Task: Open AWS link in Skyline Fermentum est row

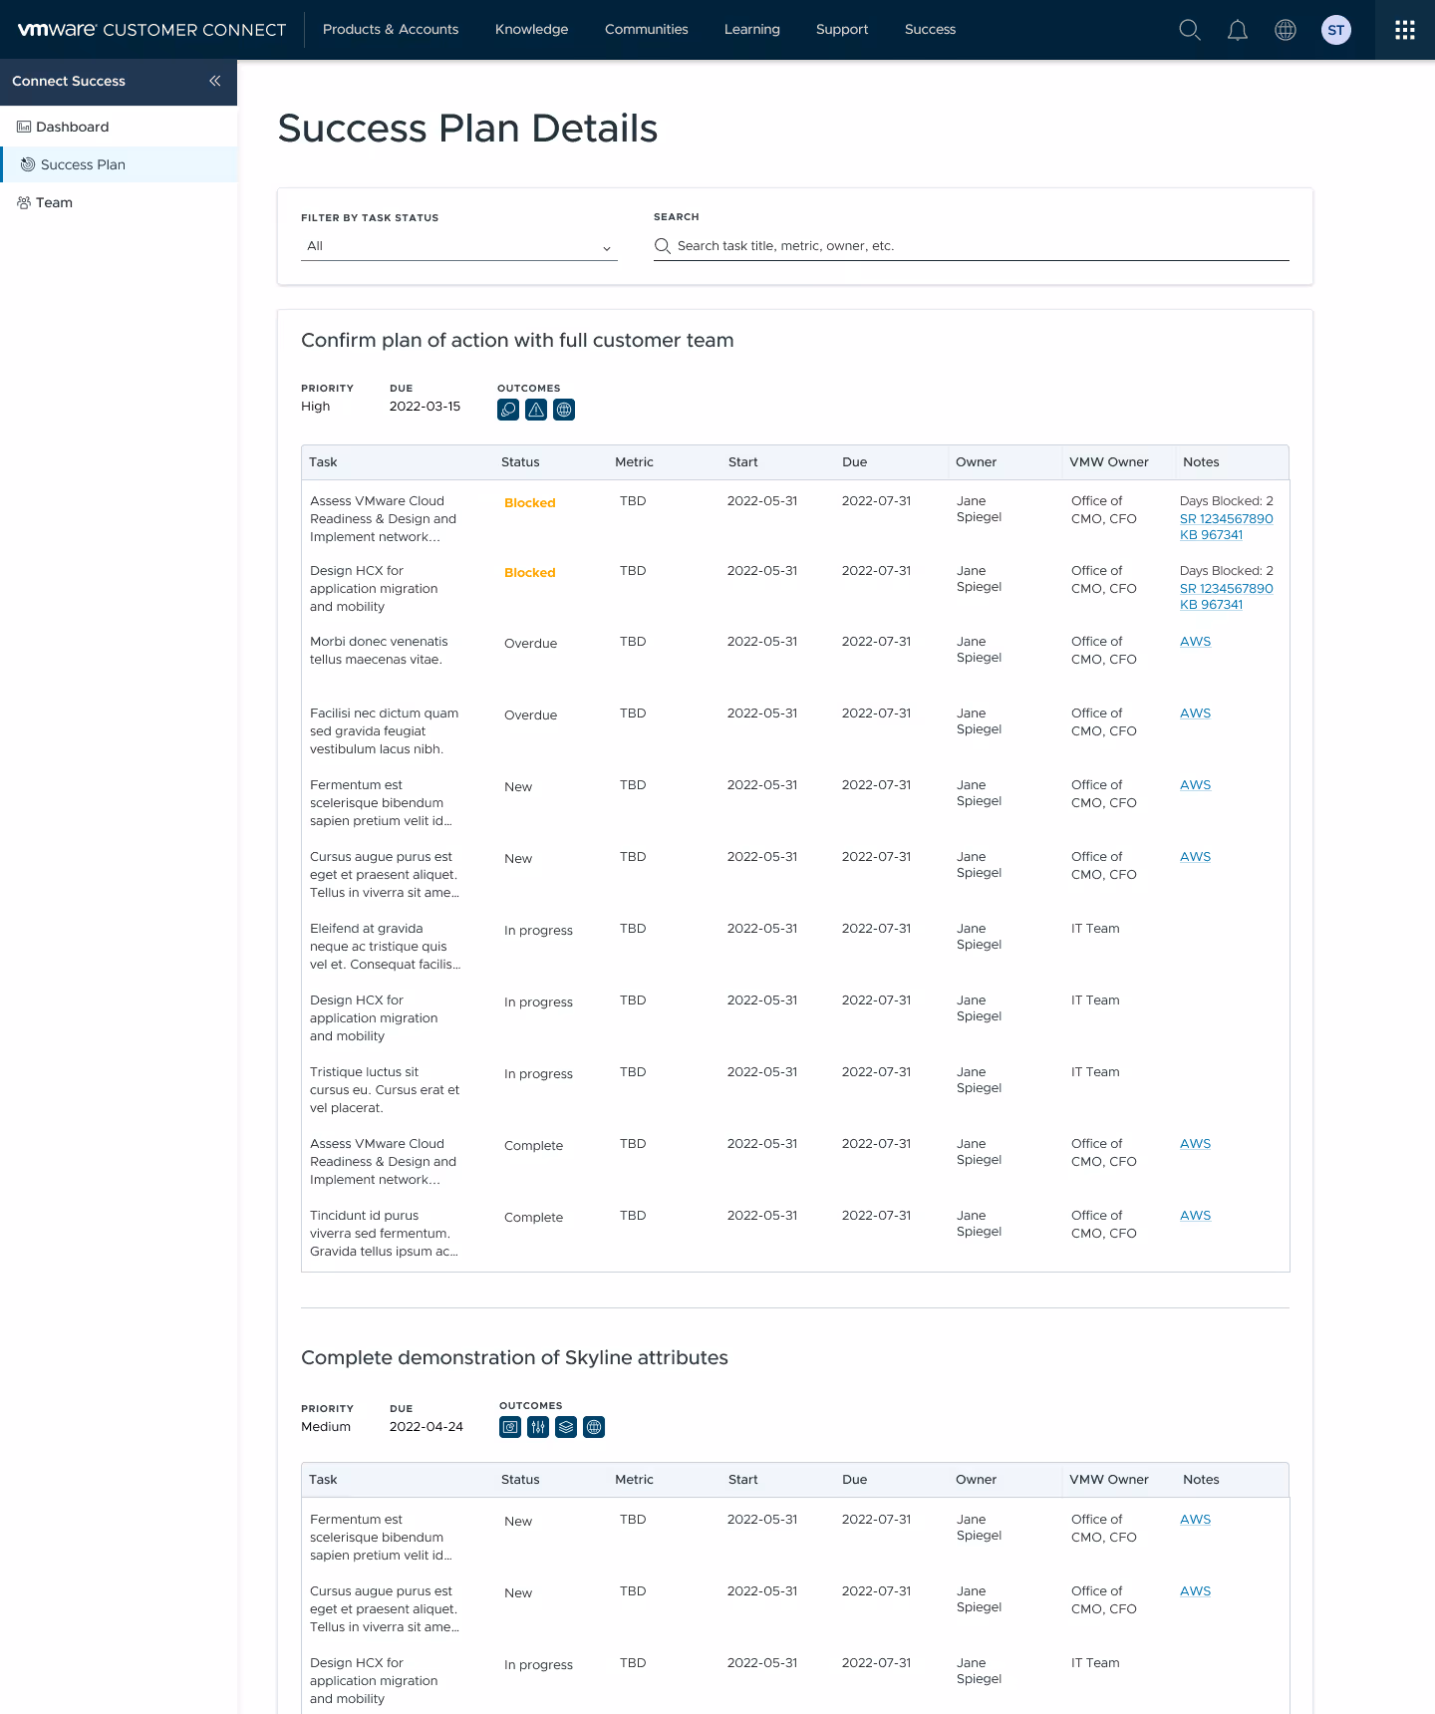Action: pyautogui.click(x=1195, y=1520)
